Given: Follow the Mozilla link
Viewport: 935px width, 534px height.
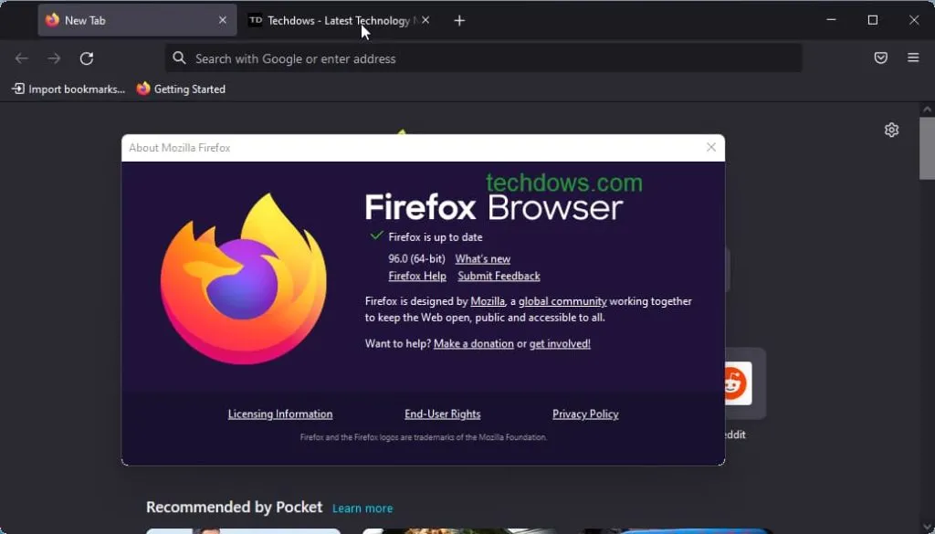Looking at the screenshot, I should 488,301.
